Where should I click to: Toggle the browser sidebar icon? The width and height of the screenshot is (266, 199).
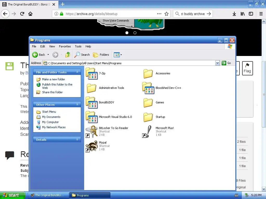[x=251, y=14]
